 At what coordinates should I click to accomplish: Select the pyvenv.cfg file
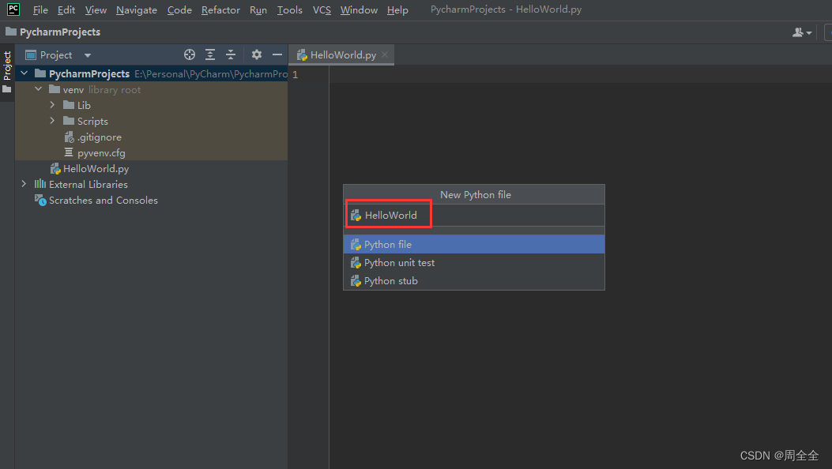point(95,153)
